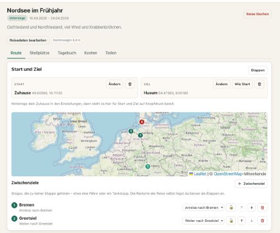Add a stop with '+ Zwischenziel'
Screen dimensions: 280x233
[x=251, y=184]
